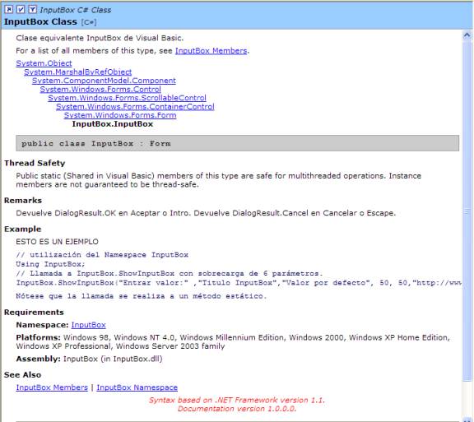Viewport: 474px width, 422px height.
Task: Open the InputBox namespace link under Requirements
Action: (x=89, y=325)
